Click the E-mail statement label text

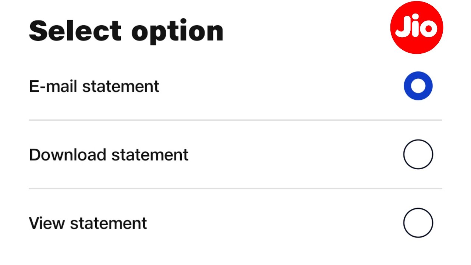tap(94, 86)
